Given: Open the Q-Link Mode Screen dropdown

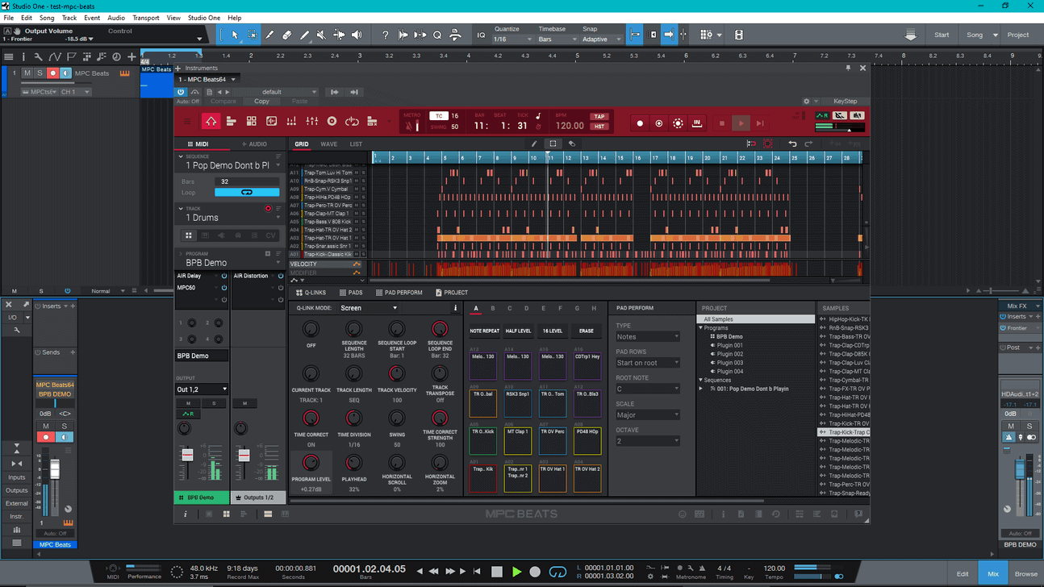Looking at the screenshot, I should coord(369,308).
